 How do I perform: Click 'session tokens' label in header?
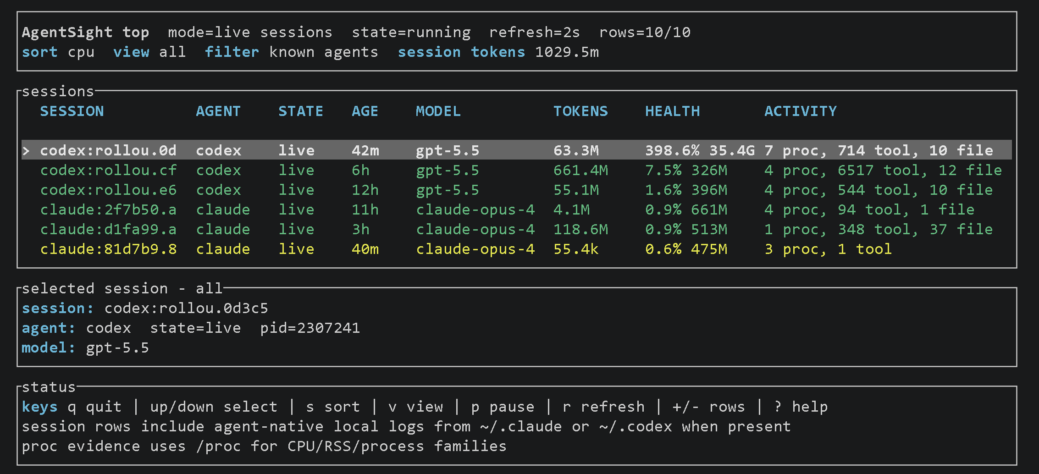point(461,52)
